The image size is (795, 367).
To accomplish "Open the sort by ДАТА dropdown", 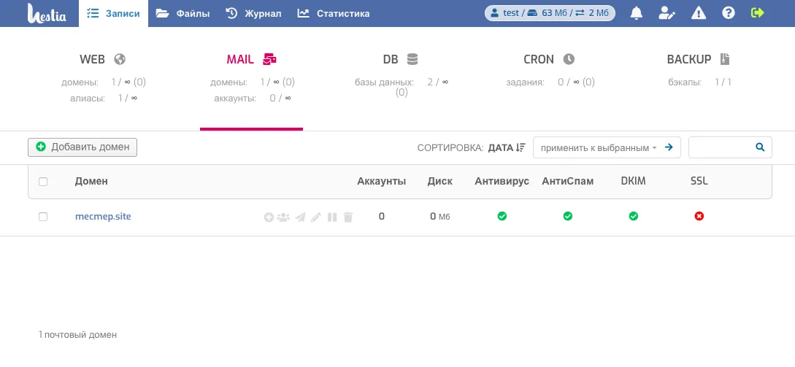I will (506, 147).
